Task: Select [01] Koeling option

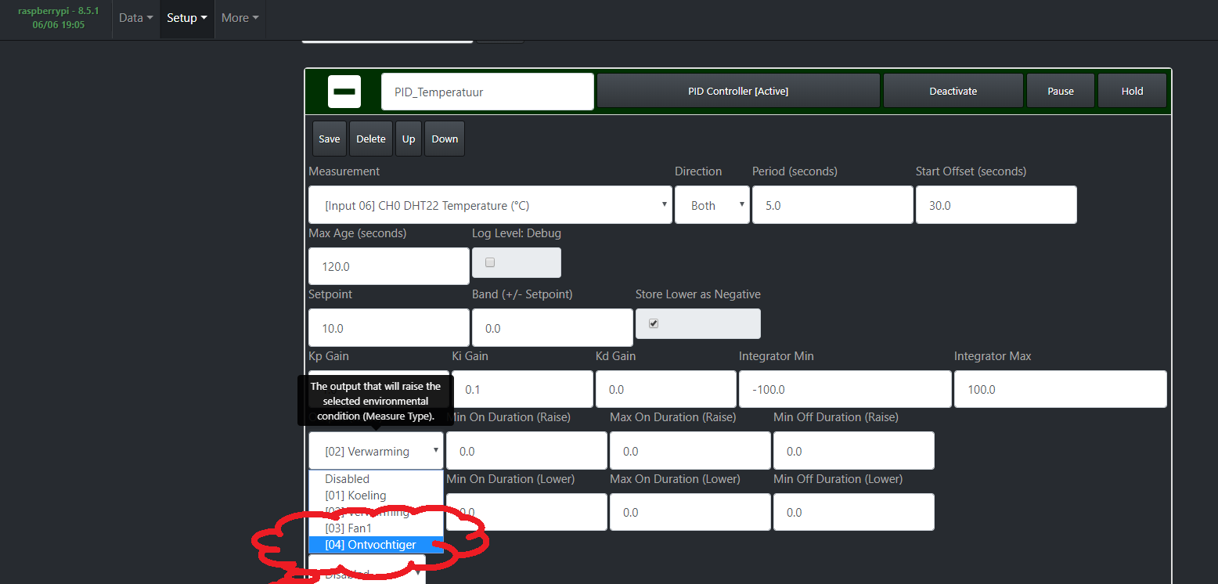Action: coord(376,496)
